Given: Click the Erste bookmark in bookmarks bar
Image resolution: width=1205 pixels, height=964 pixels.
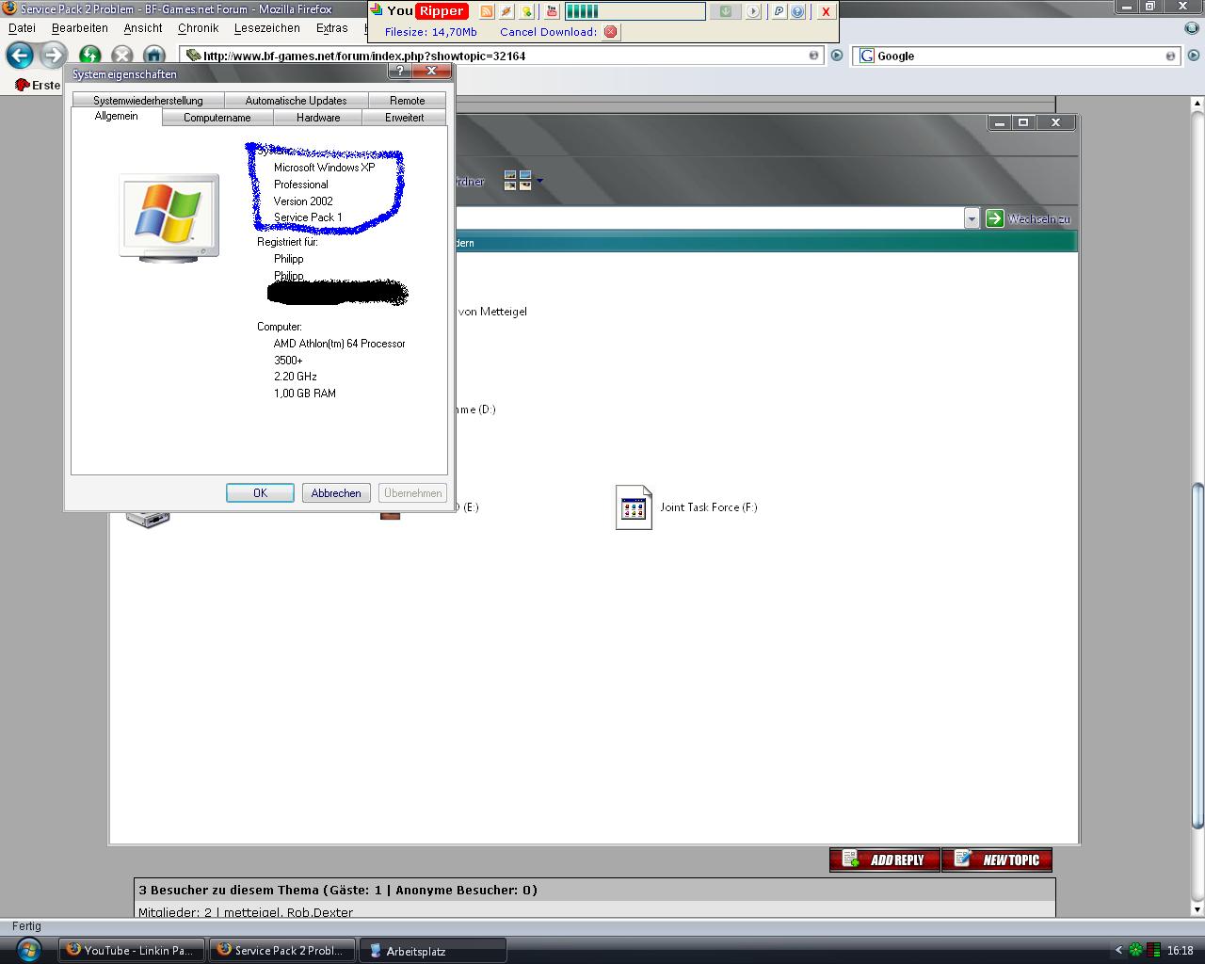Looking at the screenshot, I should click(x=39, y=85).
